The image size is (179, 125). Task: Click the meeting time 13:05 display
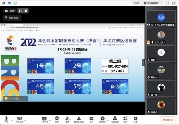tap(136, 3)
